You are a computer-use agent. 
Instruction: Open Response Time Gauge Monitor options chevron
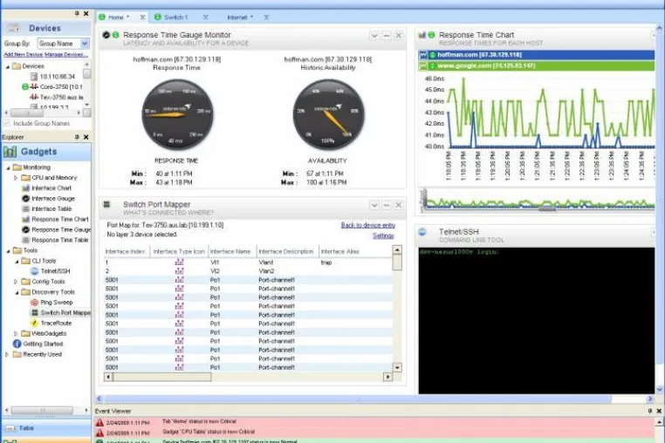(x=374, y=36)
